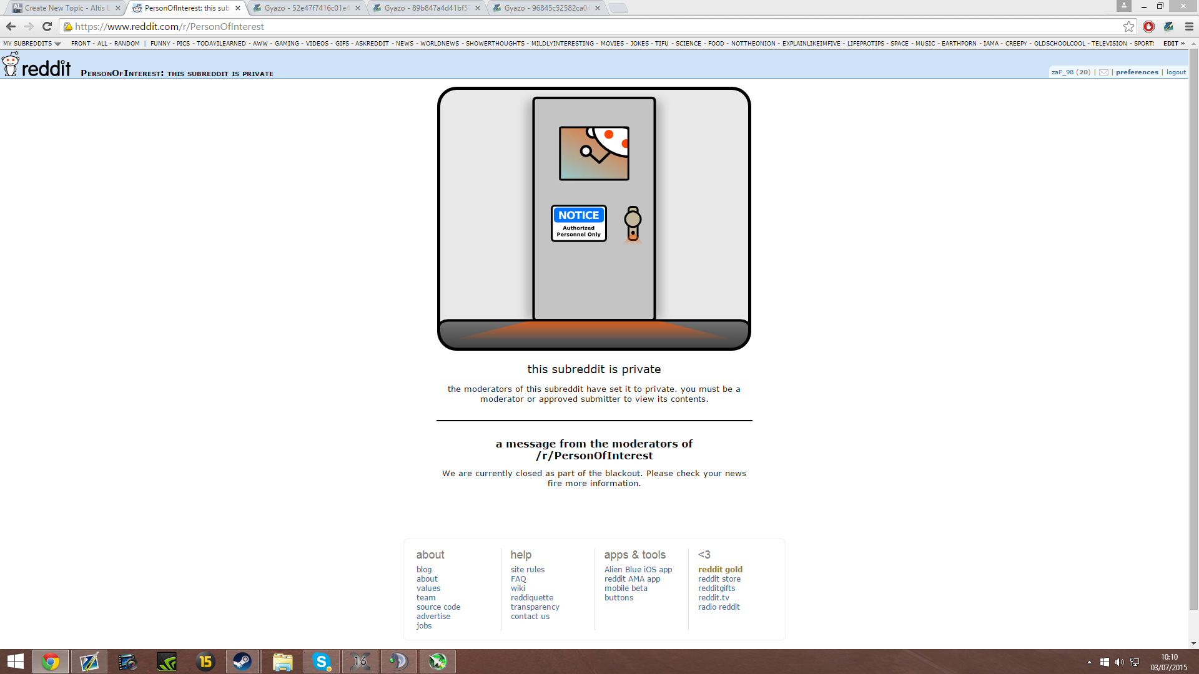
Task: Click the volume speaker tray icon
Action: click(1119, 662)
